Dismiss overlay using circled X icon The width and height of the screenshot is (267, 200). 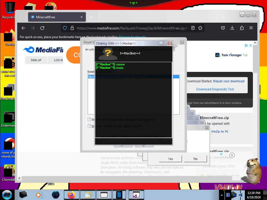click(x=232, y=155)
